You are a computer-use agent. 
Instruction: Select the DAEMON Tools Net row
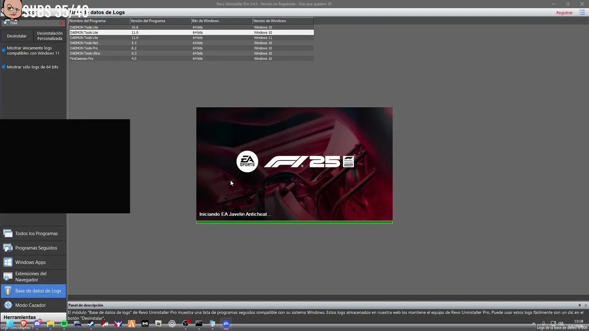pyautogui.click(x=191, y=43)
